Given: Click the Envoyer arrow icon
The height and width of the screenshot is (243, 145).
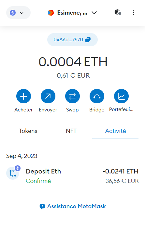Looking at the screenshot, I should (x=48, y=96).
